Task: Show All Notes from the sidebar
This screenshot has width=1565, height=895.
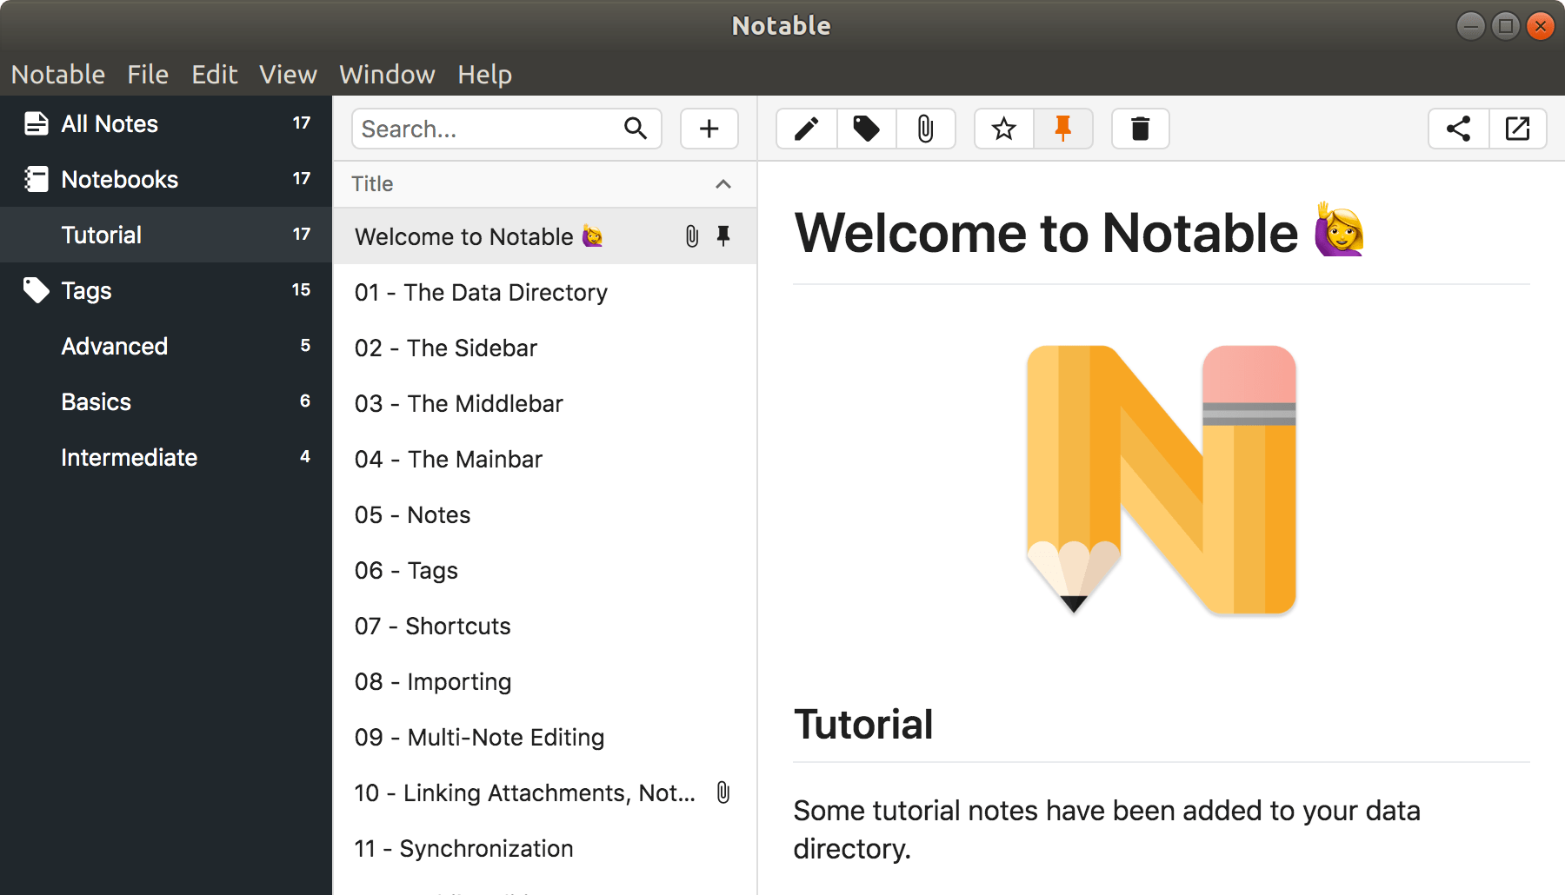Action: pos(109,123)
